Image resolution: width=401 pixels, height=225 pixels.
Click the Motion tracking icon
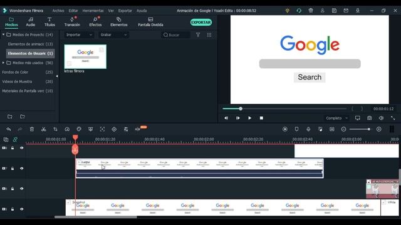click(x=102, y=129)
